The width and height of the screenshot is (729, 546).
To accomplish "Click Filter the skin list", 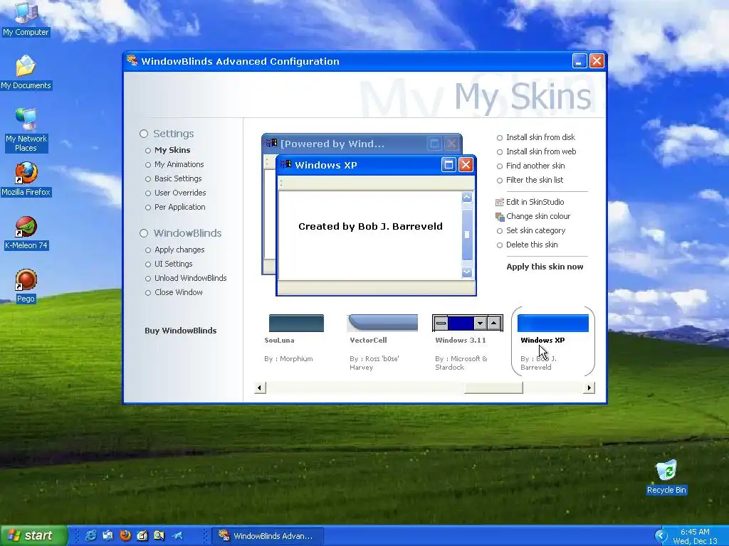I will pos(534,180).
